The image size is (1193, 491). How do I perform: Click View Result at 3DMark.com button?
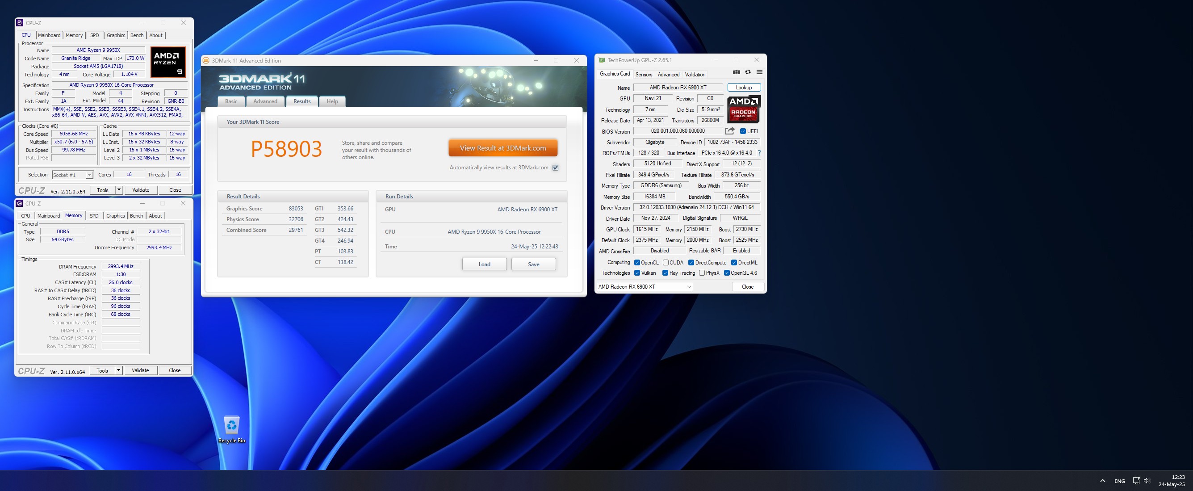[x=503, y=148]
